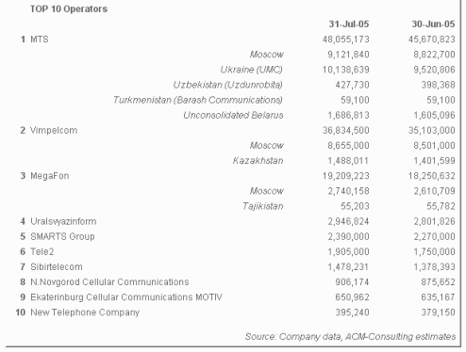Click the MTS operator row label

click(40, 40)
